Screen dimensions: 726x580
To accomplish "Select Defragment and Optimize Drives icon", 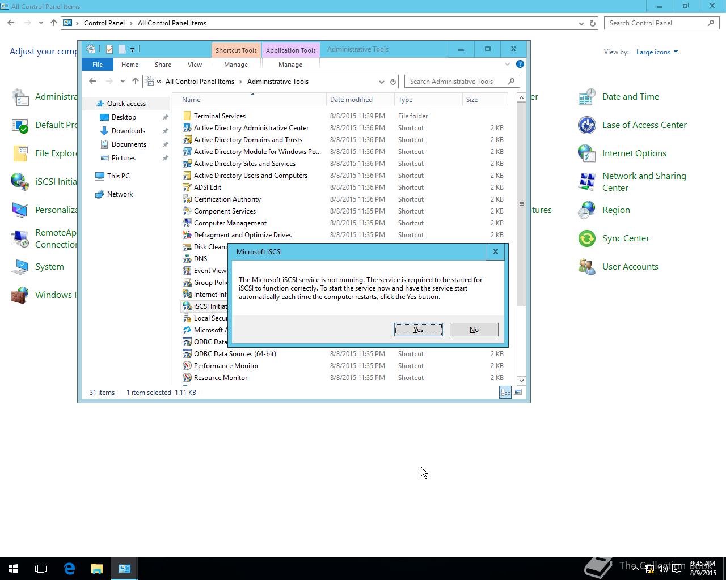I will [187, 235].
